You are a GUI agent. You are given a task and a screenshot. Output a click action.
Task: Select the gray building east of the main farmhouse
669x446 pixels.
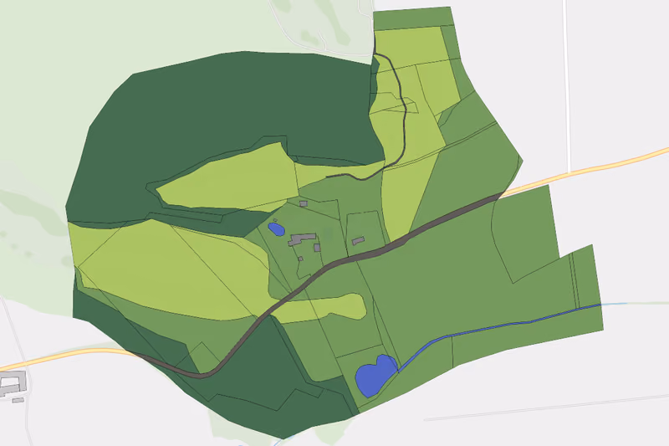pos(358,241)
